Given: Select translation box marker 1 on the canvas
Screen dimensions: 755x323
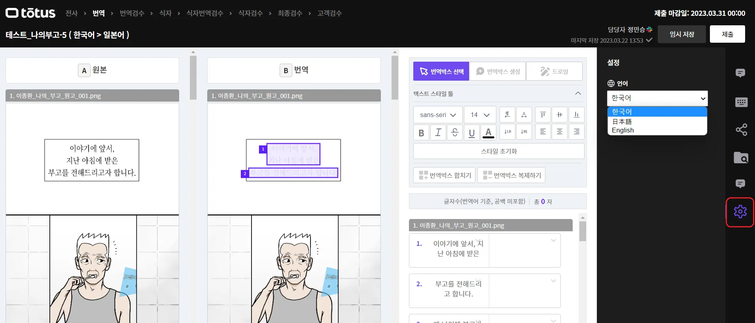Looking at the screenshot, I should click(x=263, y=149).
